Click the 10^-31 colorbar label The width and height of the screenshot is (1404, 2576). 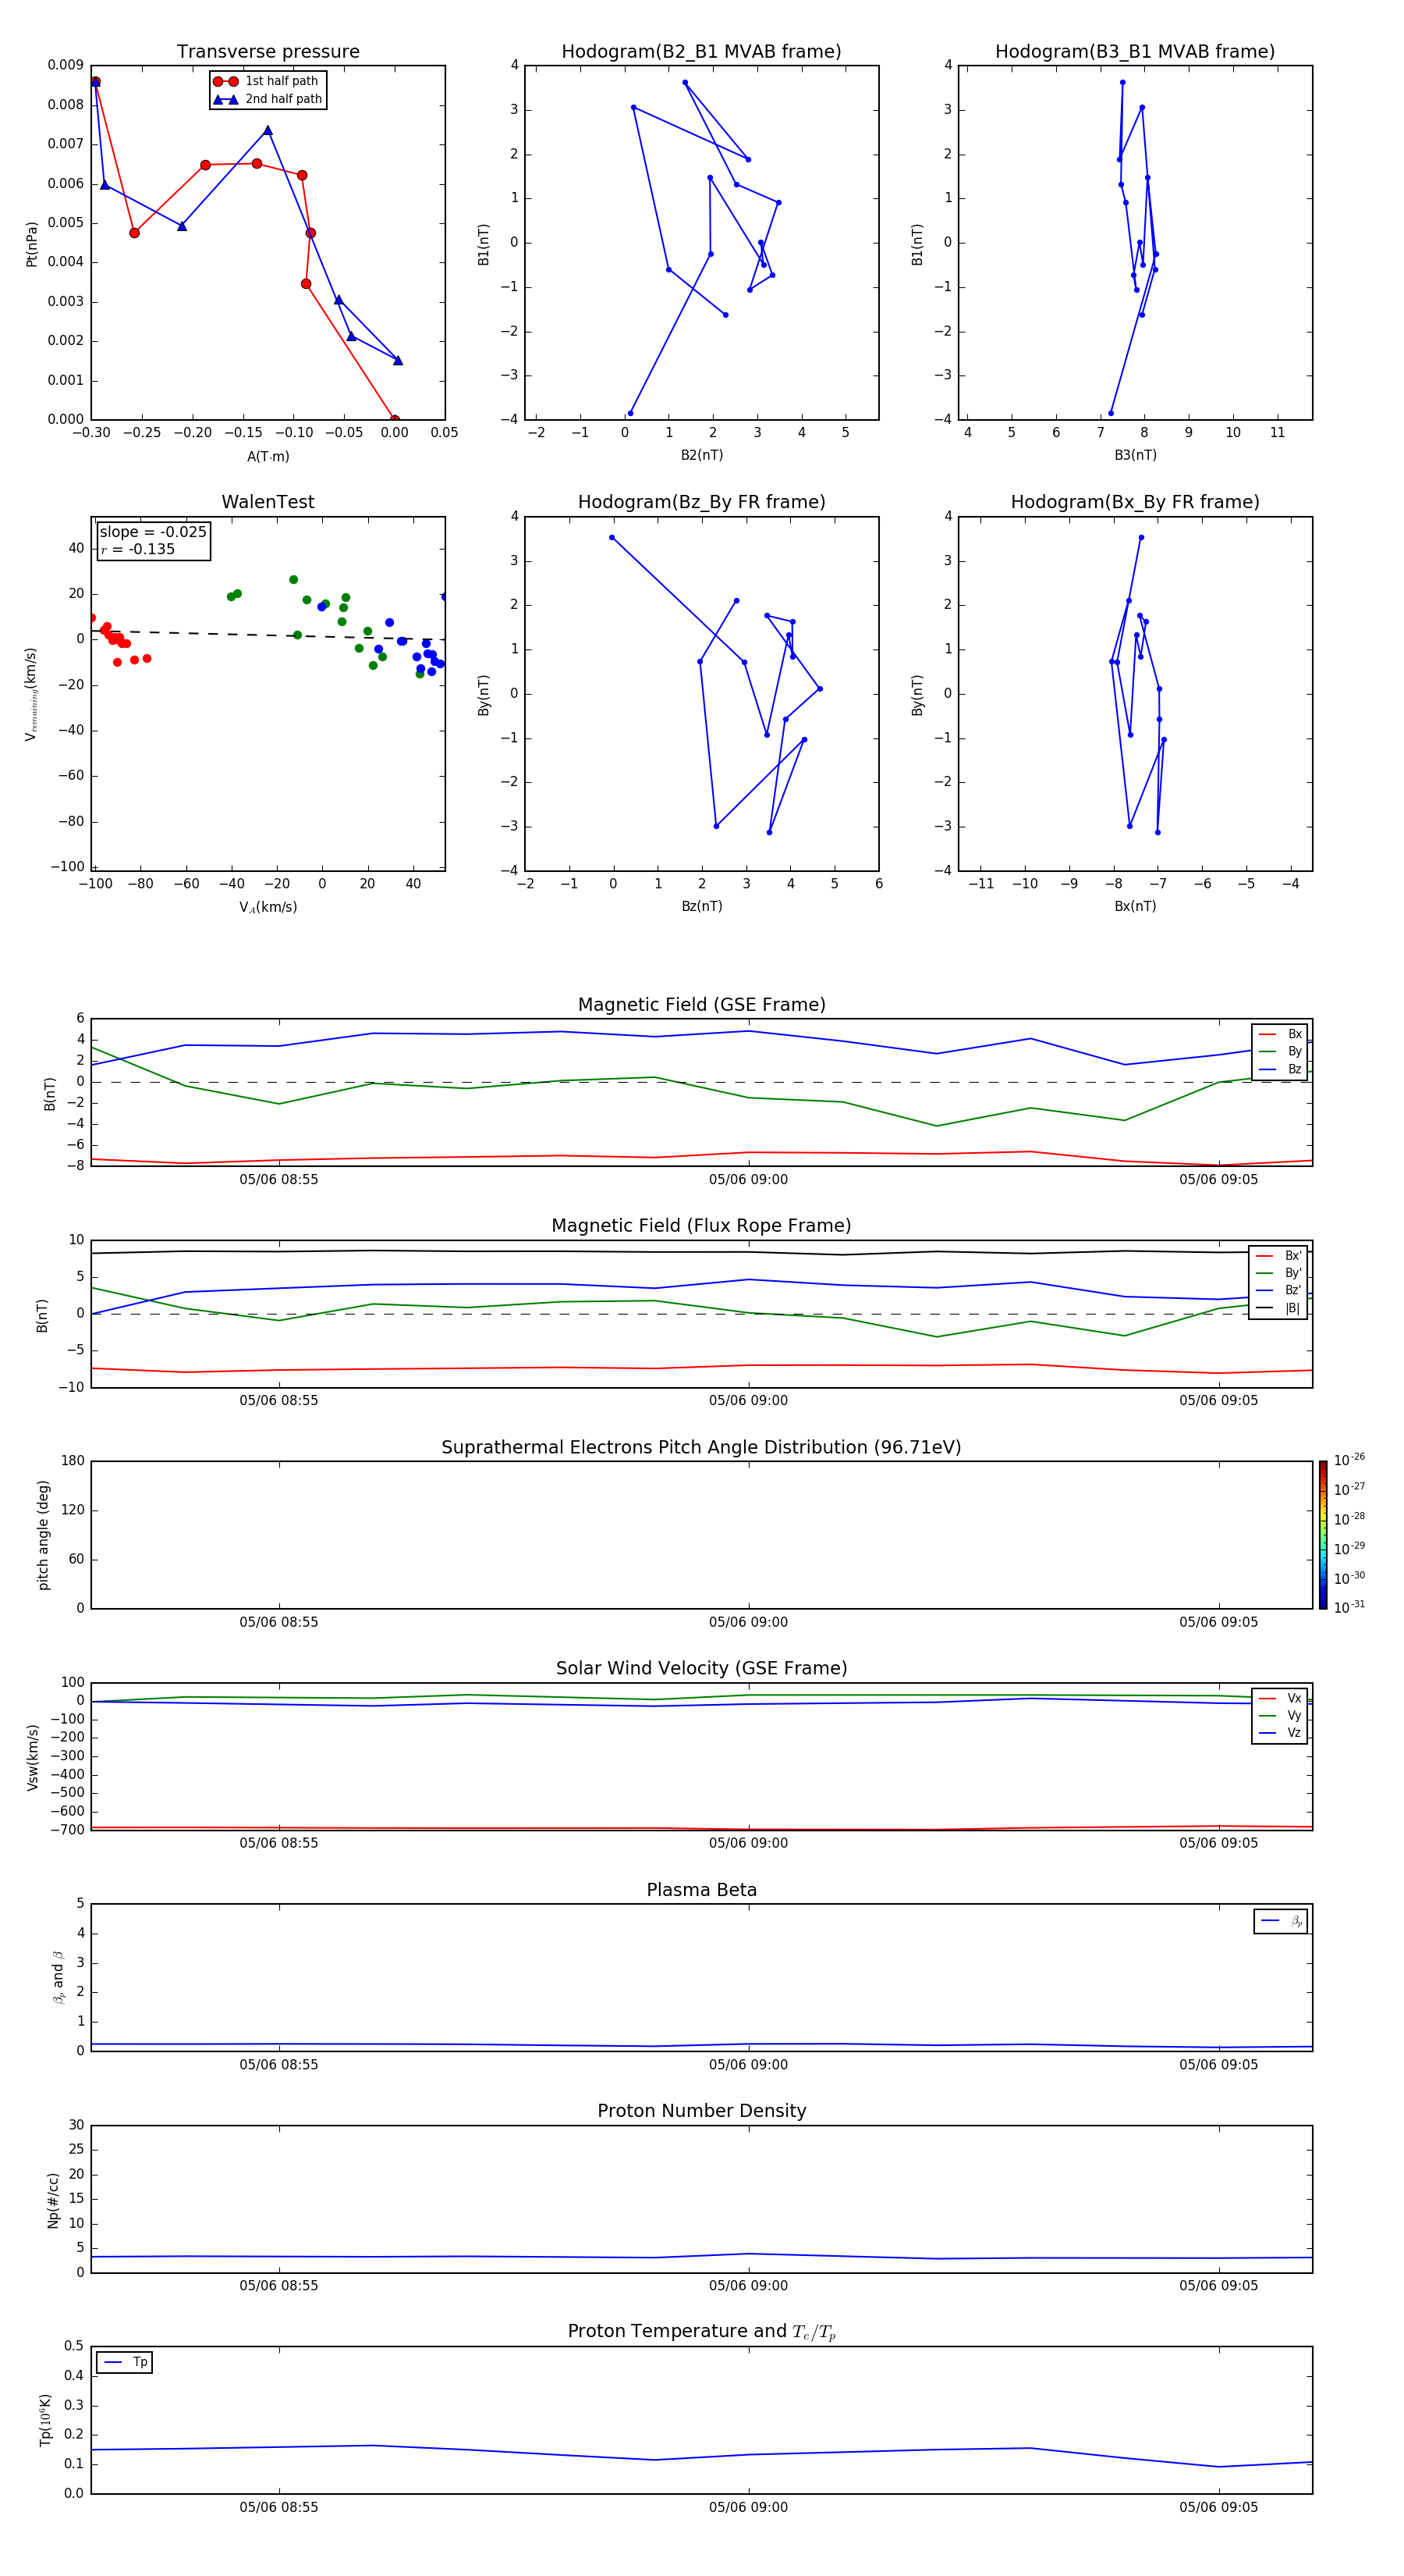pyautogui.click(x=1349, y=1607)
